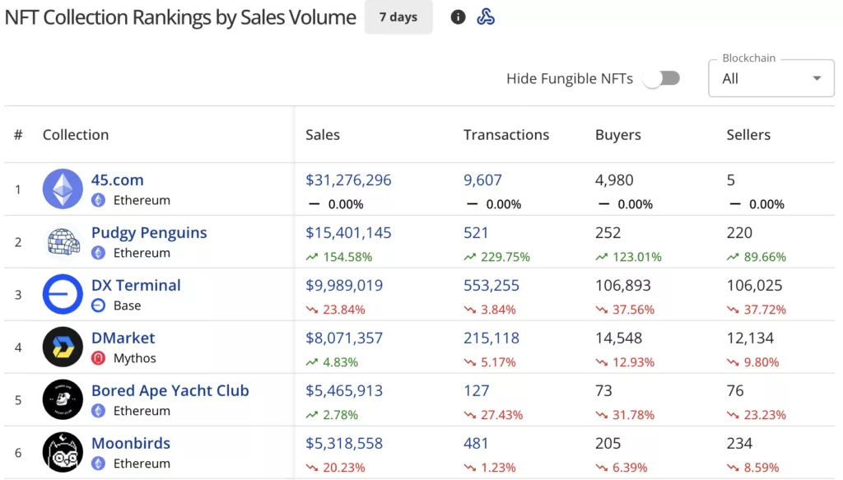Image resolution: width=843 pixels, height=480 pixels.
Task: Click the API node icon in the header
Action: tap(486, 16)
